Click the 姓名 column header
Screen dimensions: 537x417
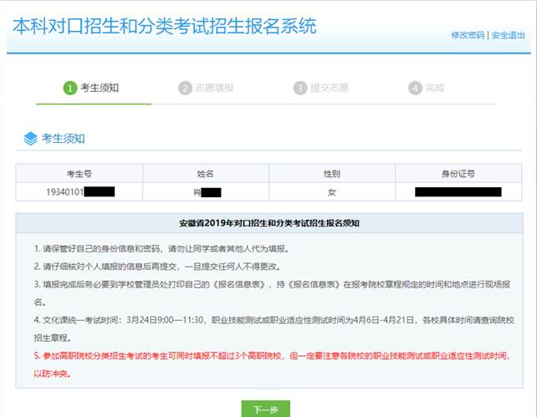[206, 173]
